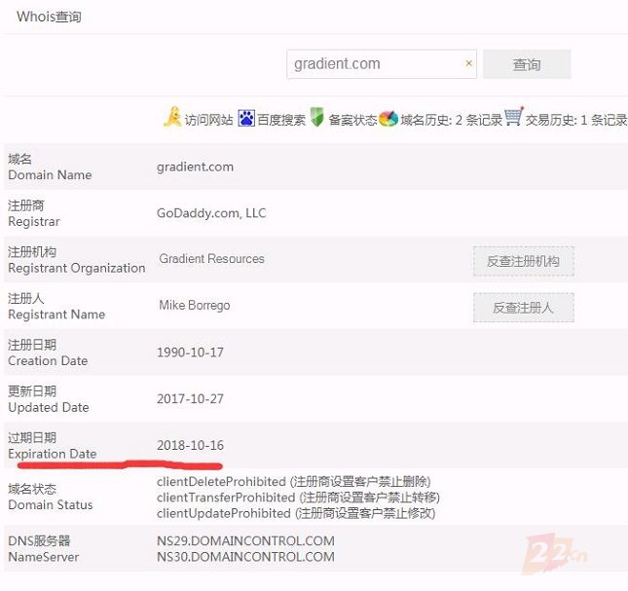
Task: Click the registrant name Mike Borrego
Action: (x=195, y=306)
